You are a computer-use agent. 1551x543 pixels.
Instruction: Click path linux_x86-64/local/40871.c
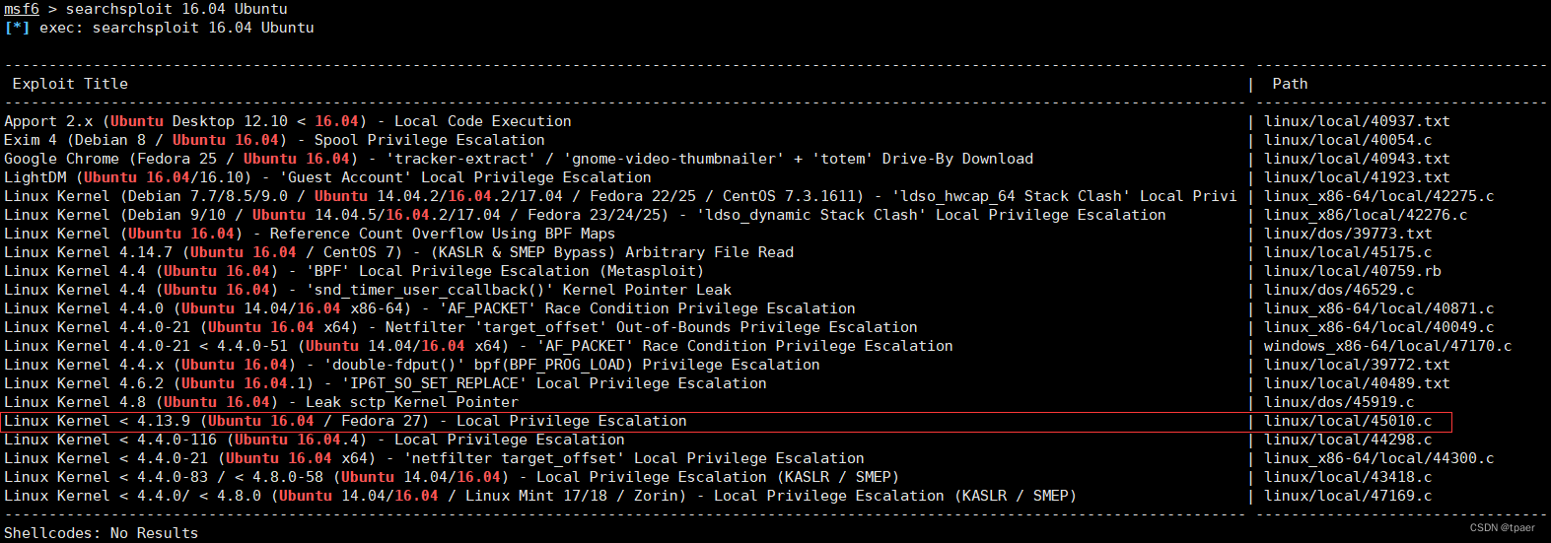[1379, 308]
